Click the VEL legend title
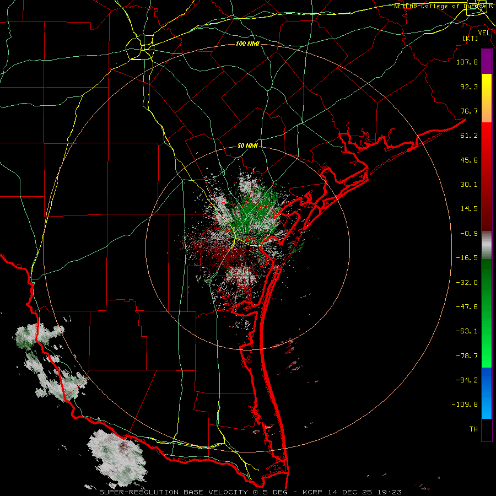The width and height of the screenshot is (496, 496). click(484, 33)
